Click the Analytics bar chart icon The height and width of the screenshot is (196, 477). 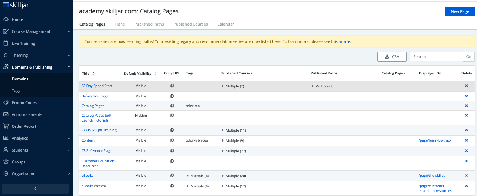6,138
